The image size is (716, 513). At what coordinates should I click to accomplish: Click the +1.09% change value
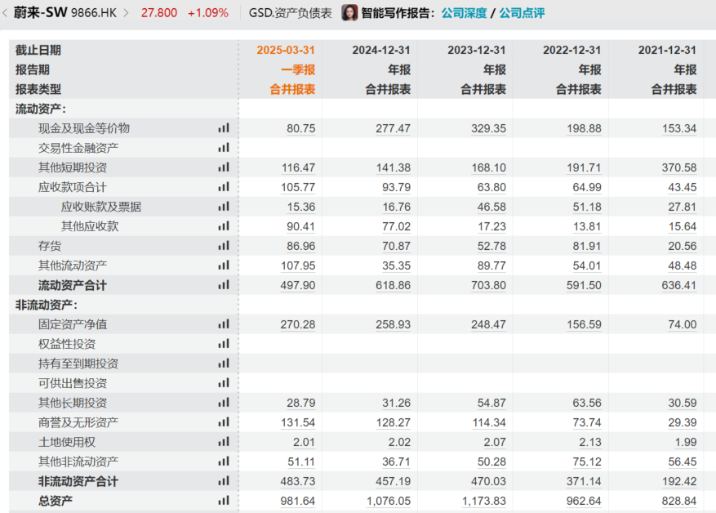pyautogui.click(x=208, y=13)
